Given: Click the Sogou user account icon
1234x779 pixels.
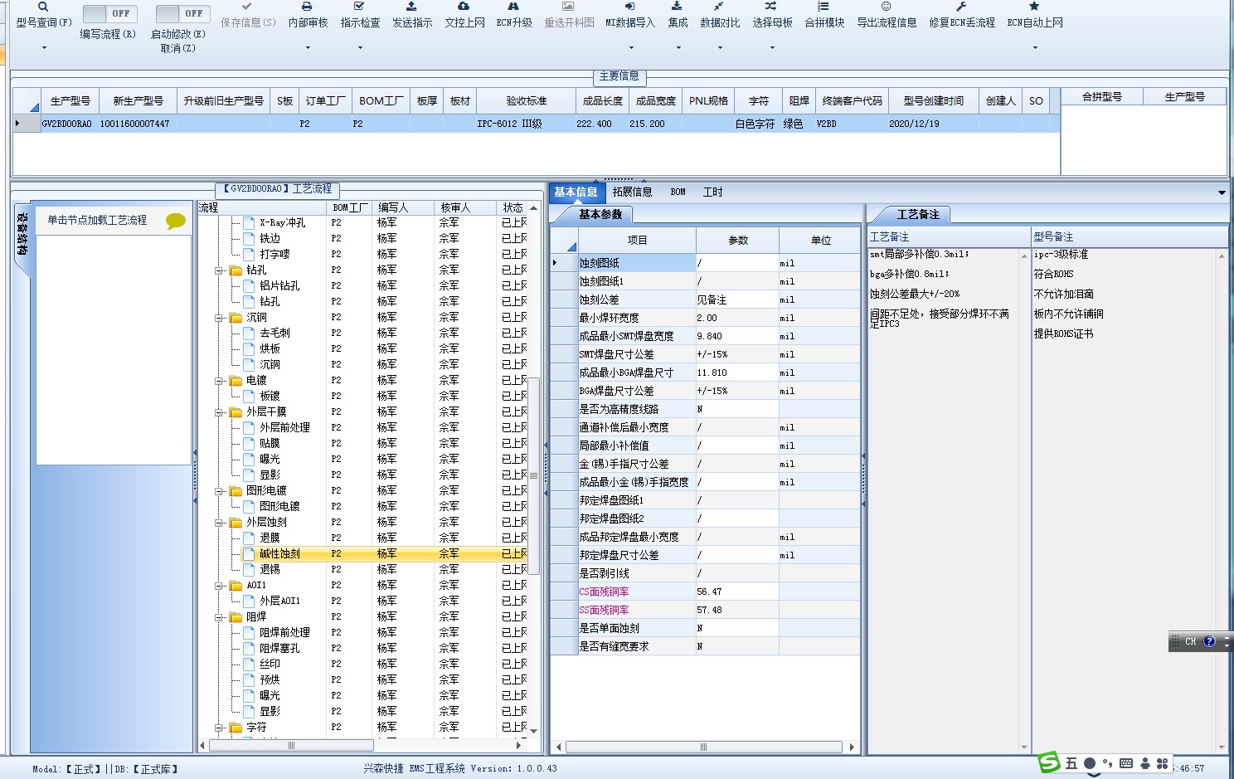Looking at the screenshot, I should click(1145, 763).
